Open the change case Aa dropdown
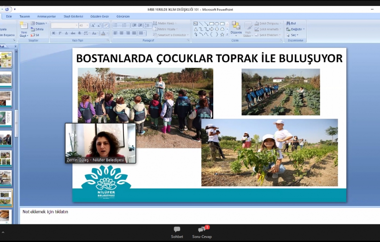Screen dimensions: 380x242 coord(95,33)
